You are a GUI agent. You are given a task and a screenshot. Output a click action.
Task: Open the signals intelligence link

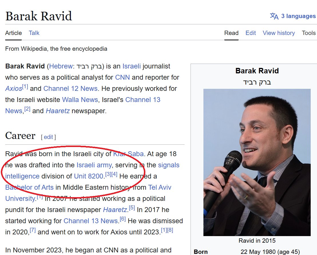pyautogui.click(x=169, y=165)
